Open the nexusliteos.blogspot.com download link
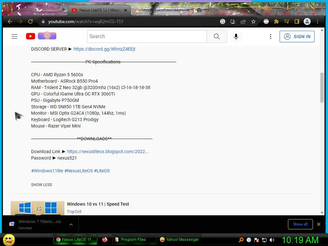 [108, 152]
